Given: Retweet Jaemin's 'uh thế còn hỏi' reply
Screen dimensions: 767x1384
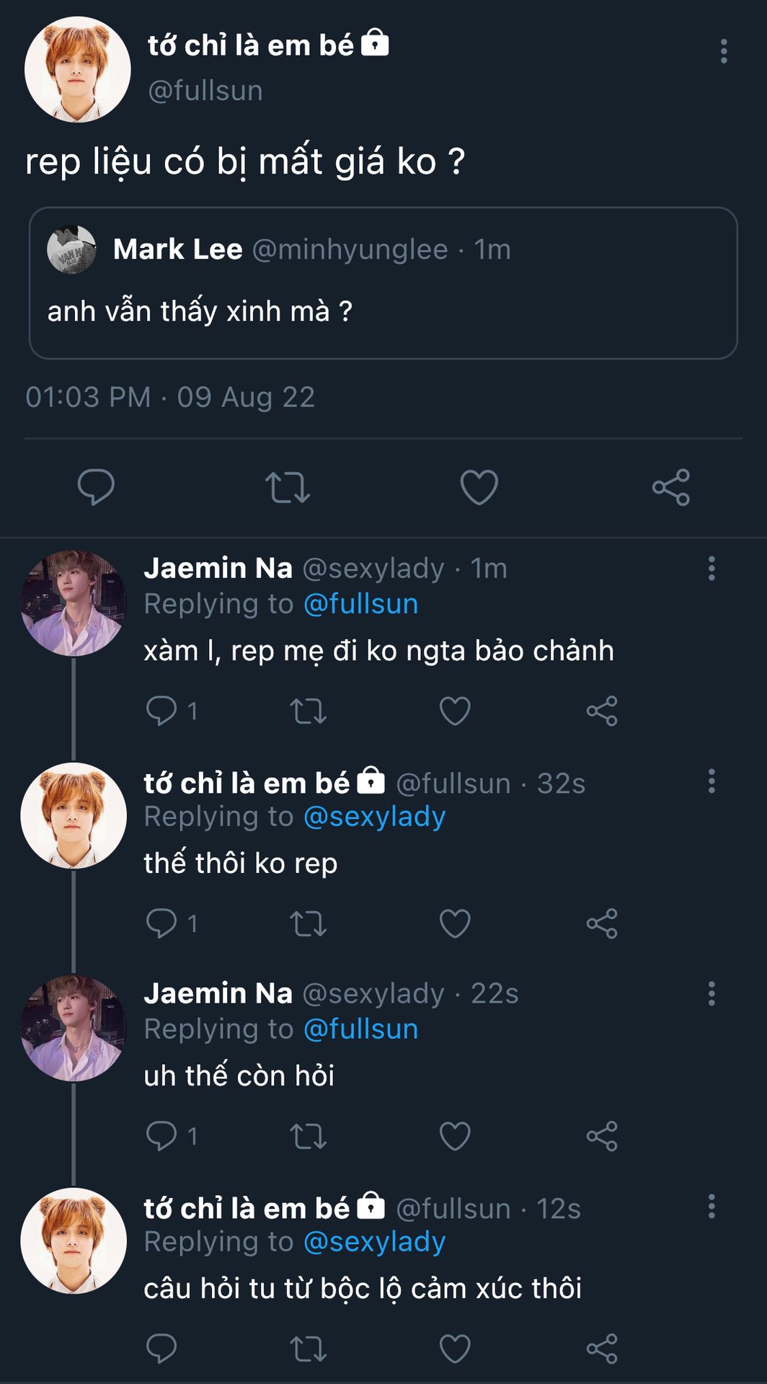Looking at the screenshot, I should tap(308, 1136).
